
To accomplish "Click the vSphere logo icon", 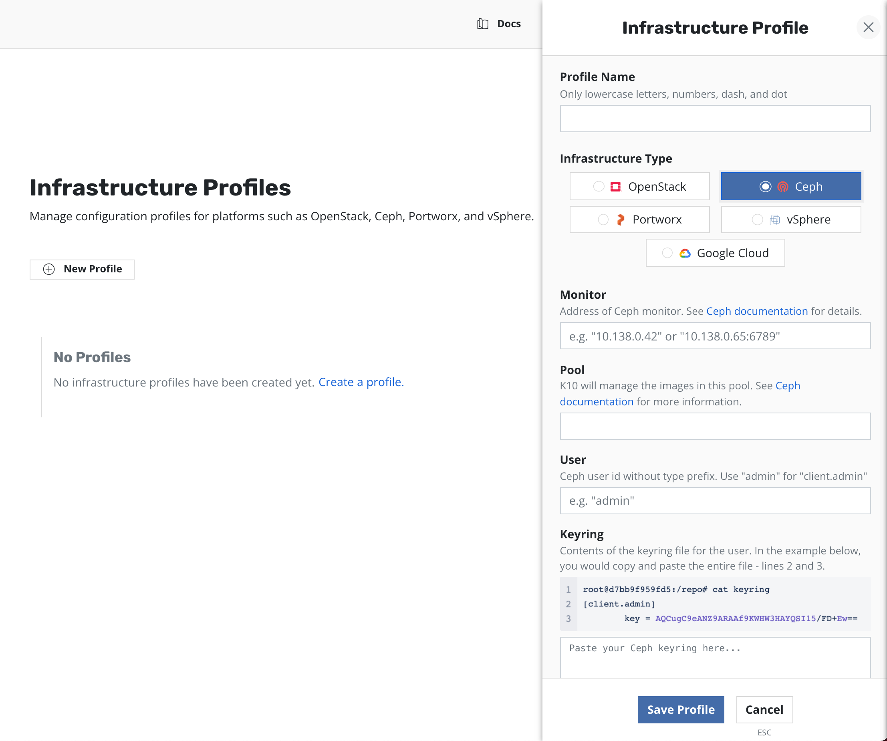I will [775, 219].
